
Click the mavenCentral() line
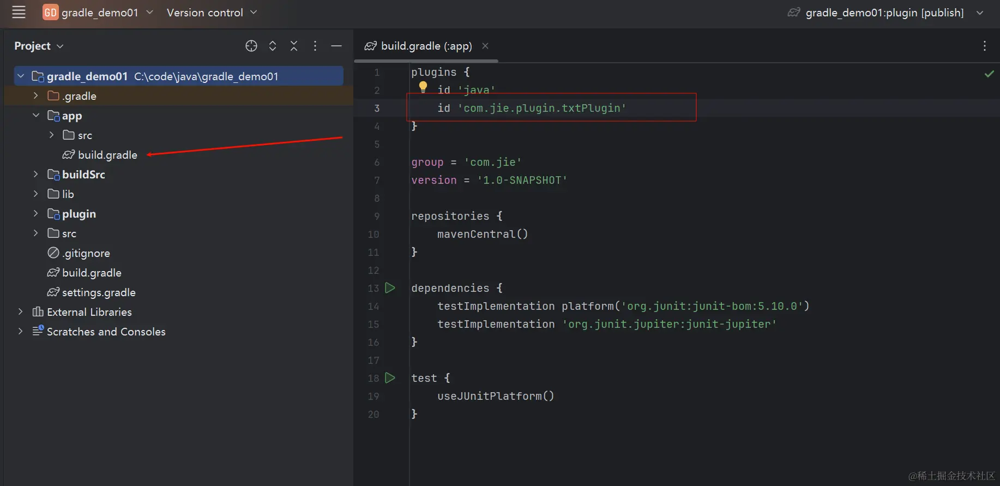point(483,234)
